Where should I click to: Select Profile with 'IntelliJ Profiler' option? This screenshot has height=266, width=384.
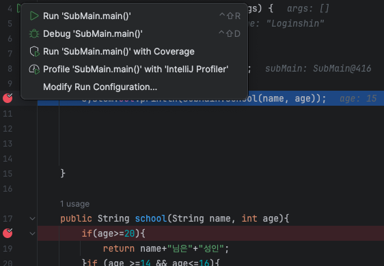(134, 69)
